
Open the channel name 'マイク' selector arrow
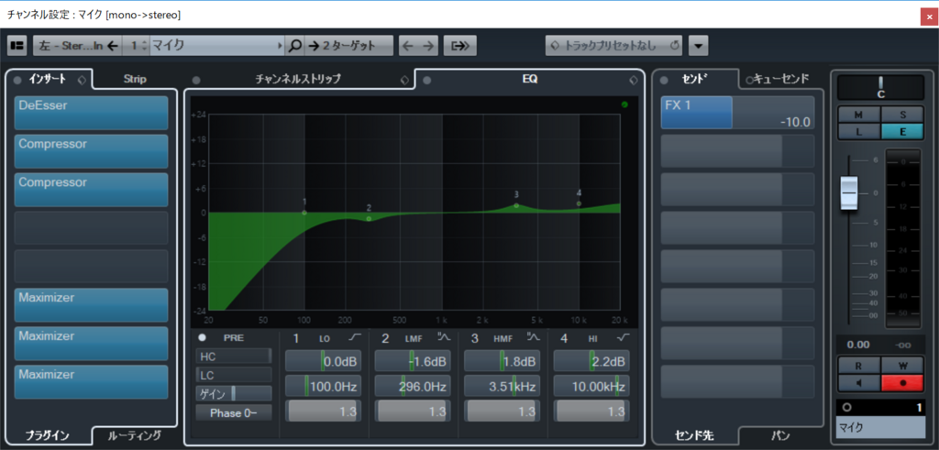[x=281, y=46]
